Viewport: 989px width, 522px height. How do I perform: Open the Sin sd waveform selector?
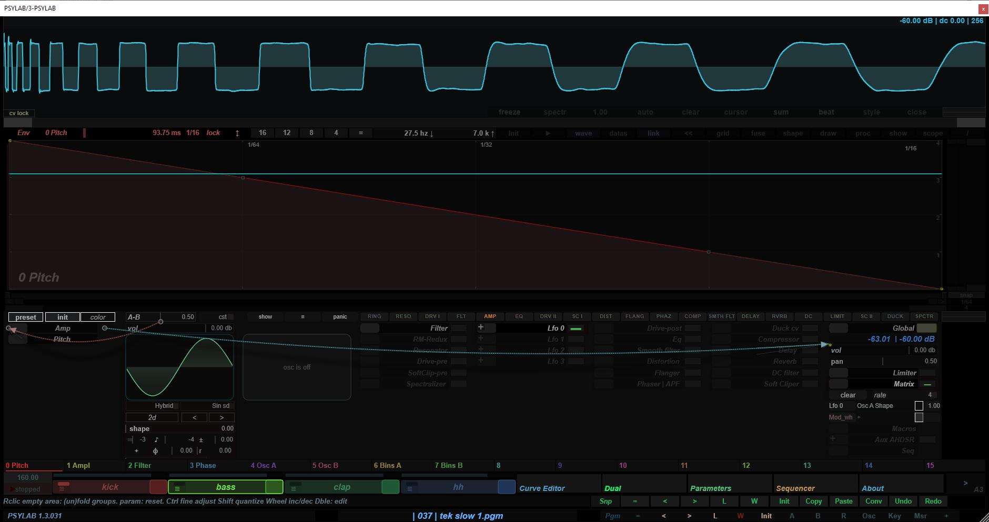click(x=220, y=406)
